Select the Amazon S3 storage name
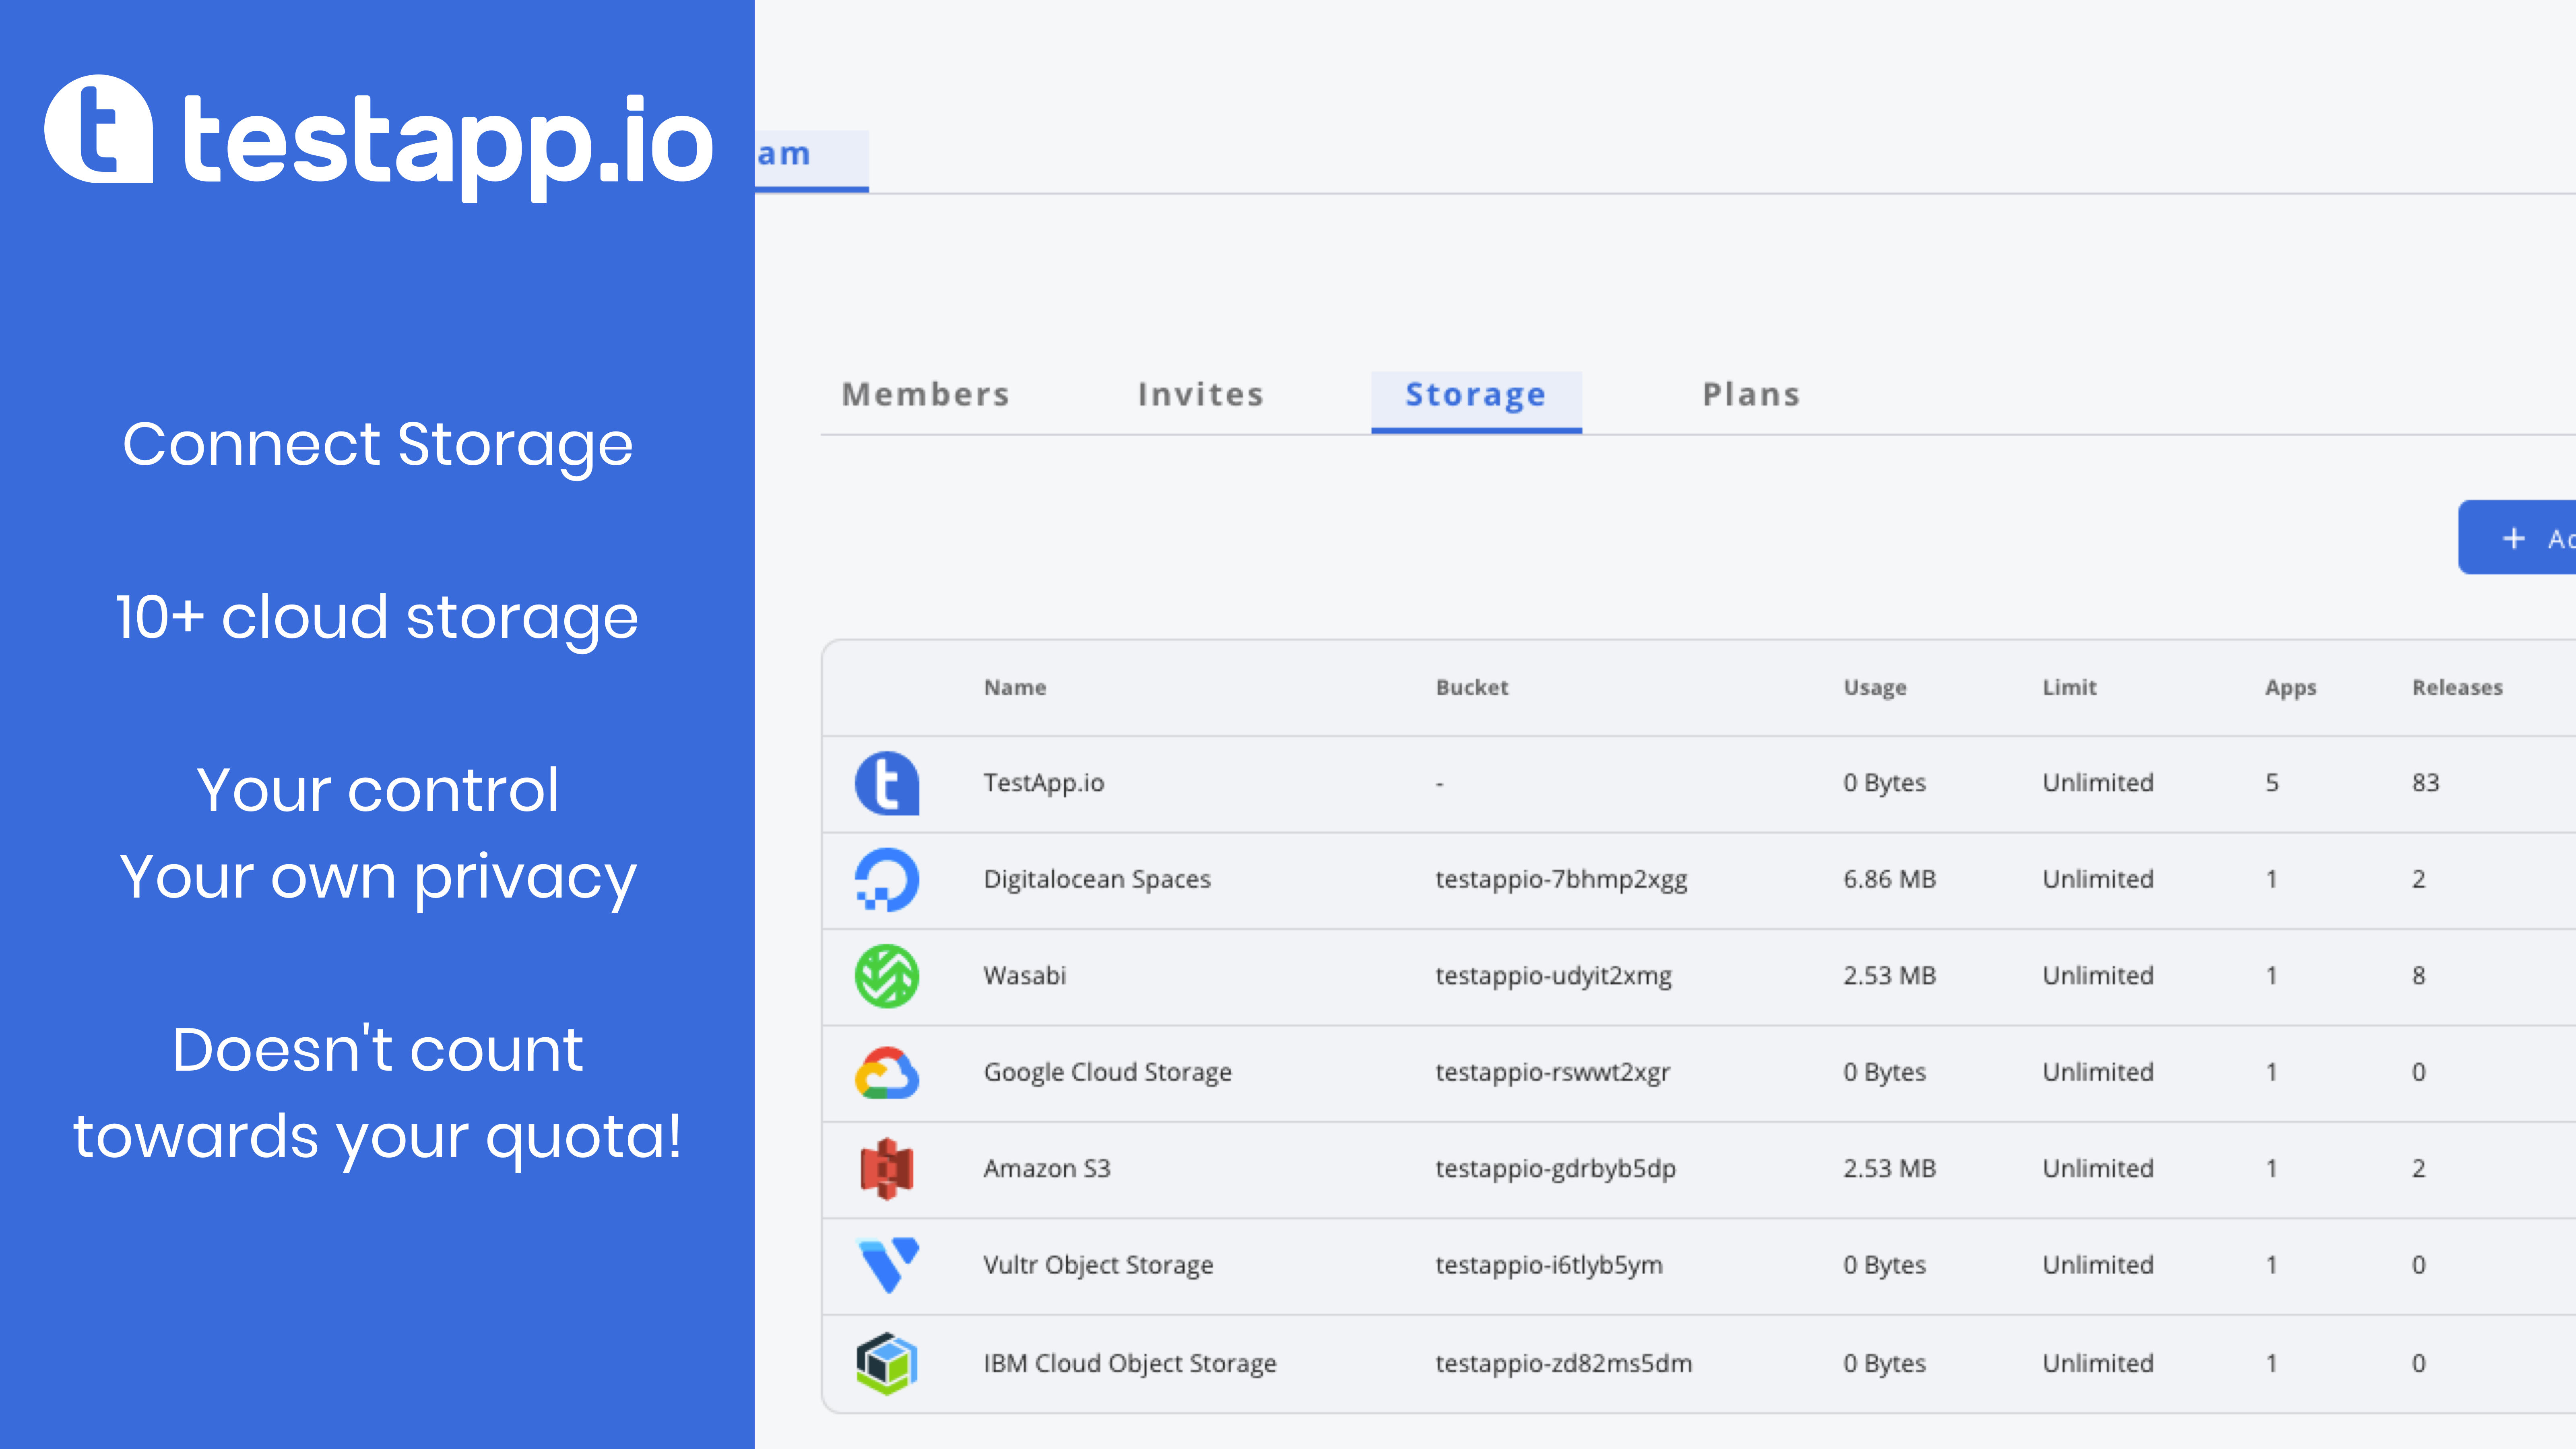This screenshot has height=1449, width=2576. (x=1046, y=1168)
